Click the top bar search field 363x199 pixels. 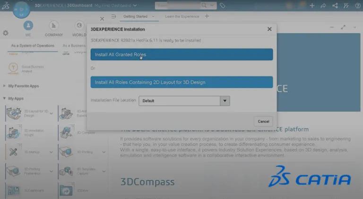pyautogui.click(x=178, y=5)
